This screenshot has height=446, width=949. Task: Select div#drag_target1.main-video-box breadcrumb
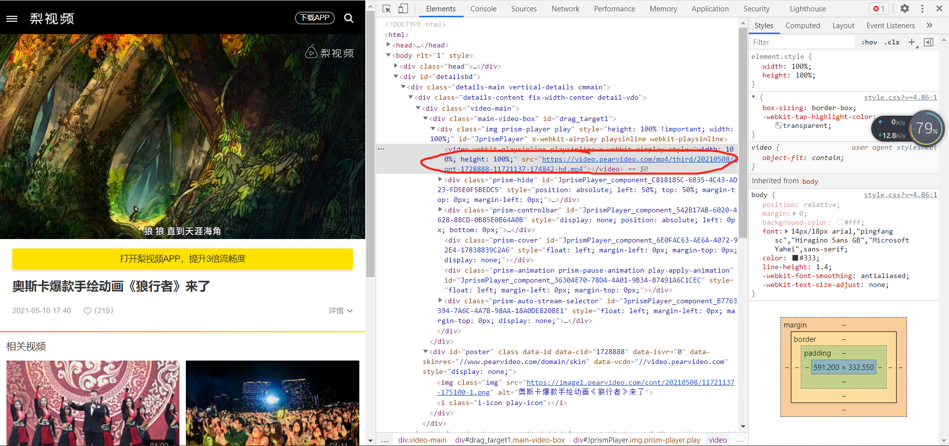(x=510, y=440)
